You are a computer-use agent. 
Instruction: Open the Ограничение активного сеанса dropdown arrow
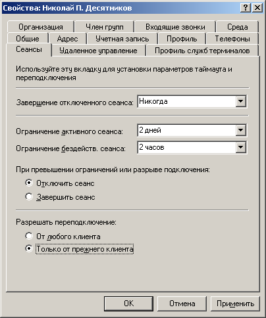coord(241,130)
